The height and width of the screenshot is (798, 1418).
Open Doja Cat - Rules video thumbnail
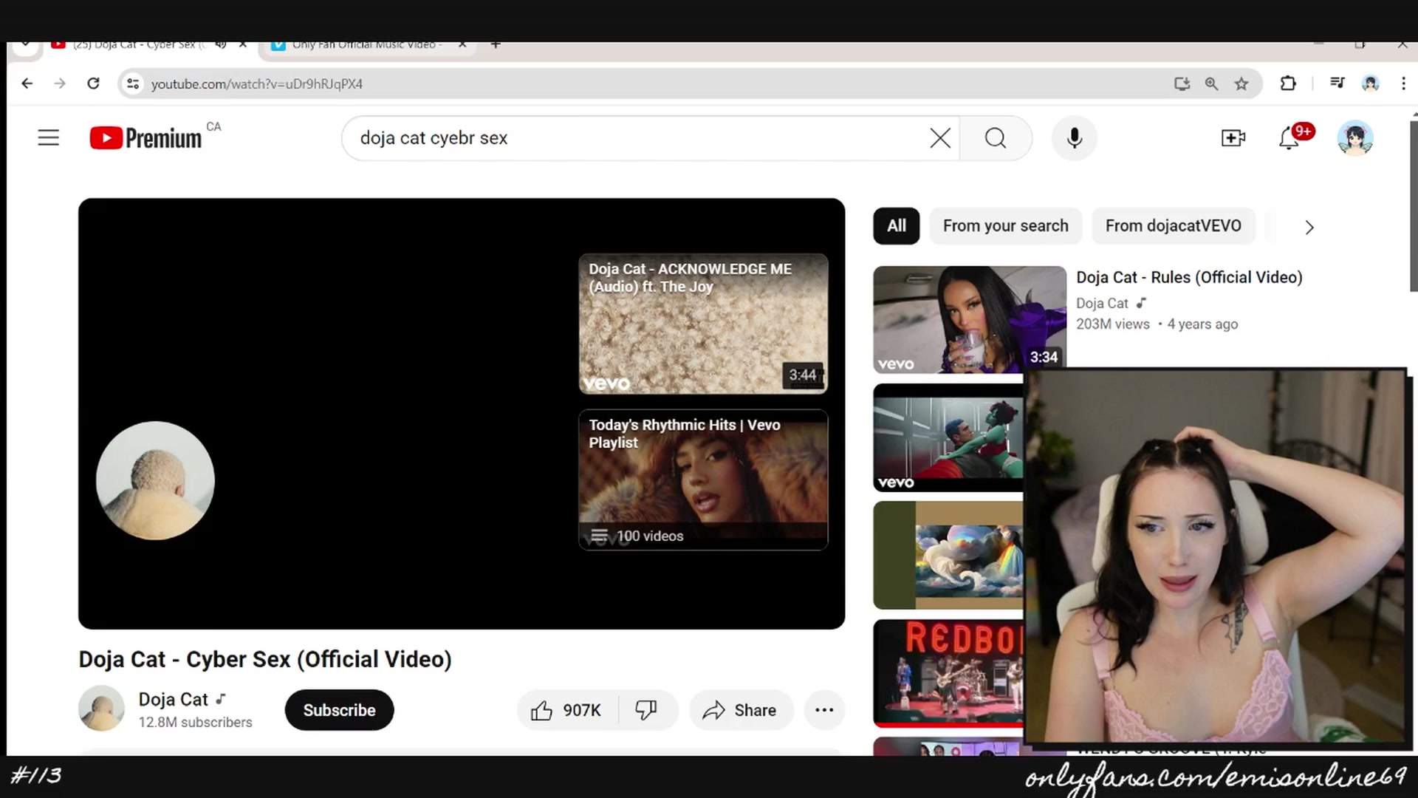click(x=970, y=320)
